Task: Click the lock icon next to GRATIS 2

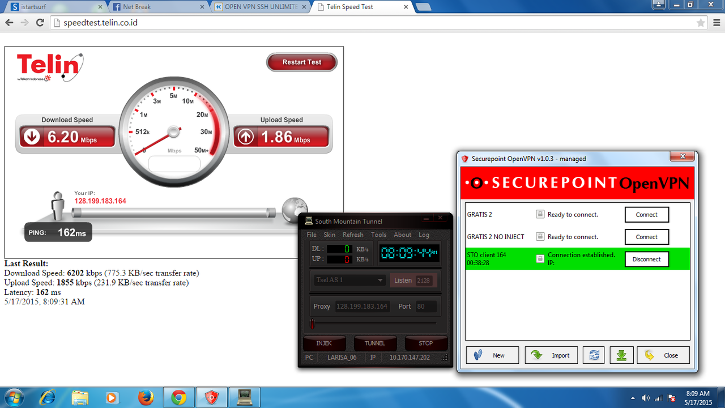Action: click(x=540, y=214)
